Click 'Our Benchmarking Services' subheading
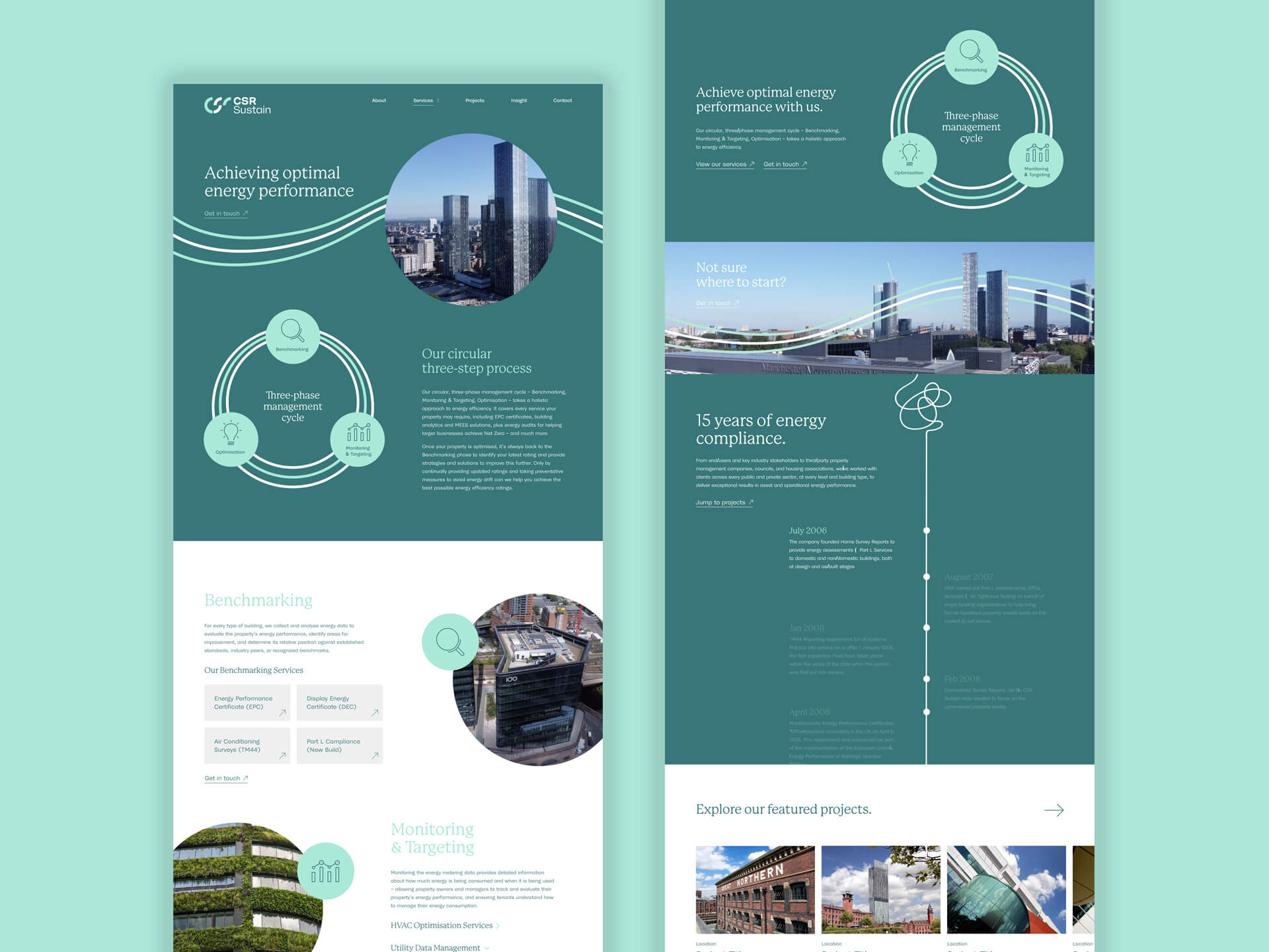Screen dimensions: 1269x952 coord(254,670)
